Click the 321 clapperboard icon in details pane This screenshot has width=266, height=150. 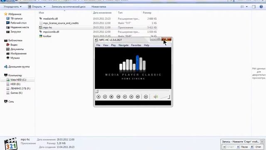point(11,143)
